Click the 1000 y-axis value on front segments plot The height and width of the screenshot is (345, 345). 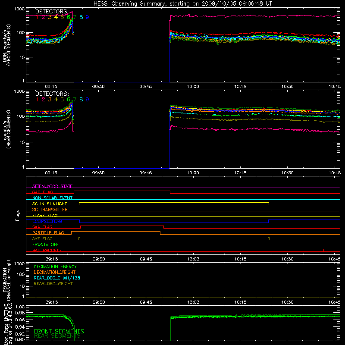[x=19, y=9]
